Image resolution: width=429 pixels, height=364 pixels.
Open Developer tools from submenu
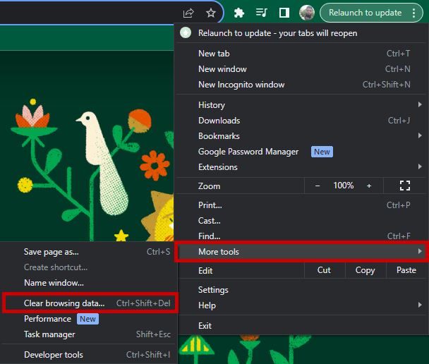click(x=89, y=355)
